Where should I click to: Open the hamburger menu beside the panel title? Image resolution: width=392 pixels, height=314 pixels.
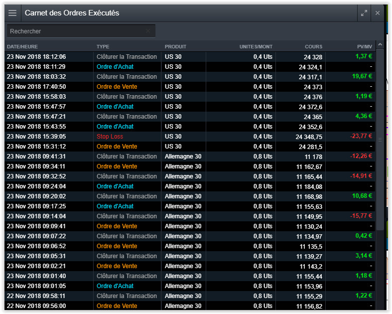(x=12, y=13)
